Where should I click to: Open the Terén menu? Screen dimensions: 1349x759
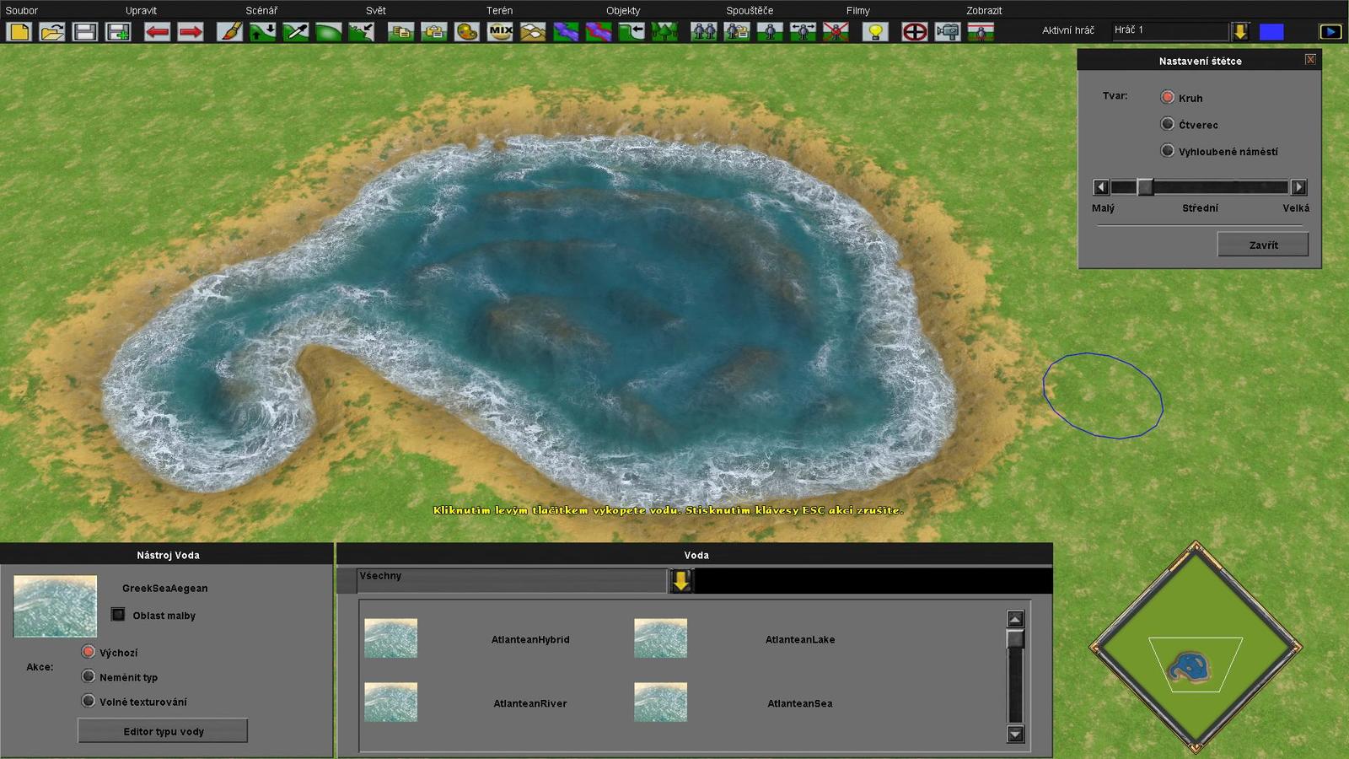click(499, 10)
